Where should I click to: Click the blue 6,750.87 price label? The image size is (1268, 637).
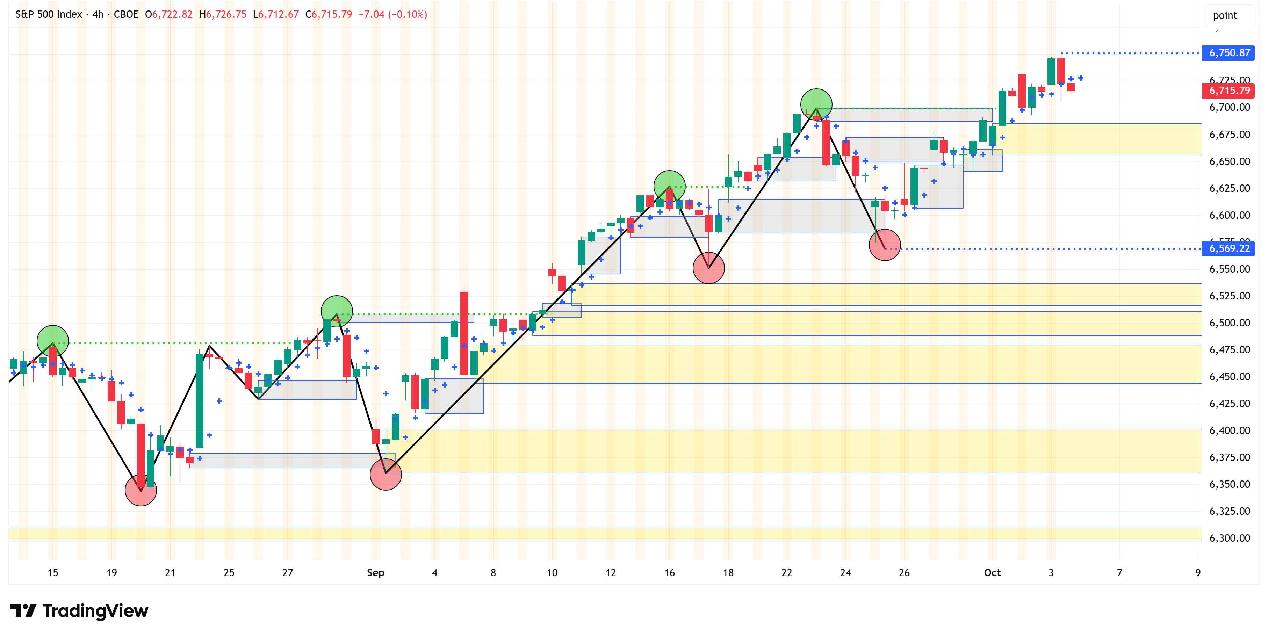click(1229, 53)
